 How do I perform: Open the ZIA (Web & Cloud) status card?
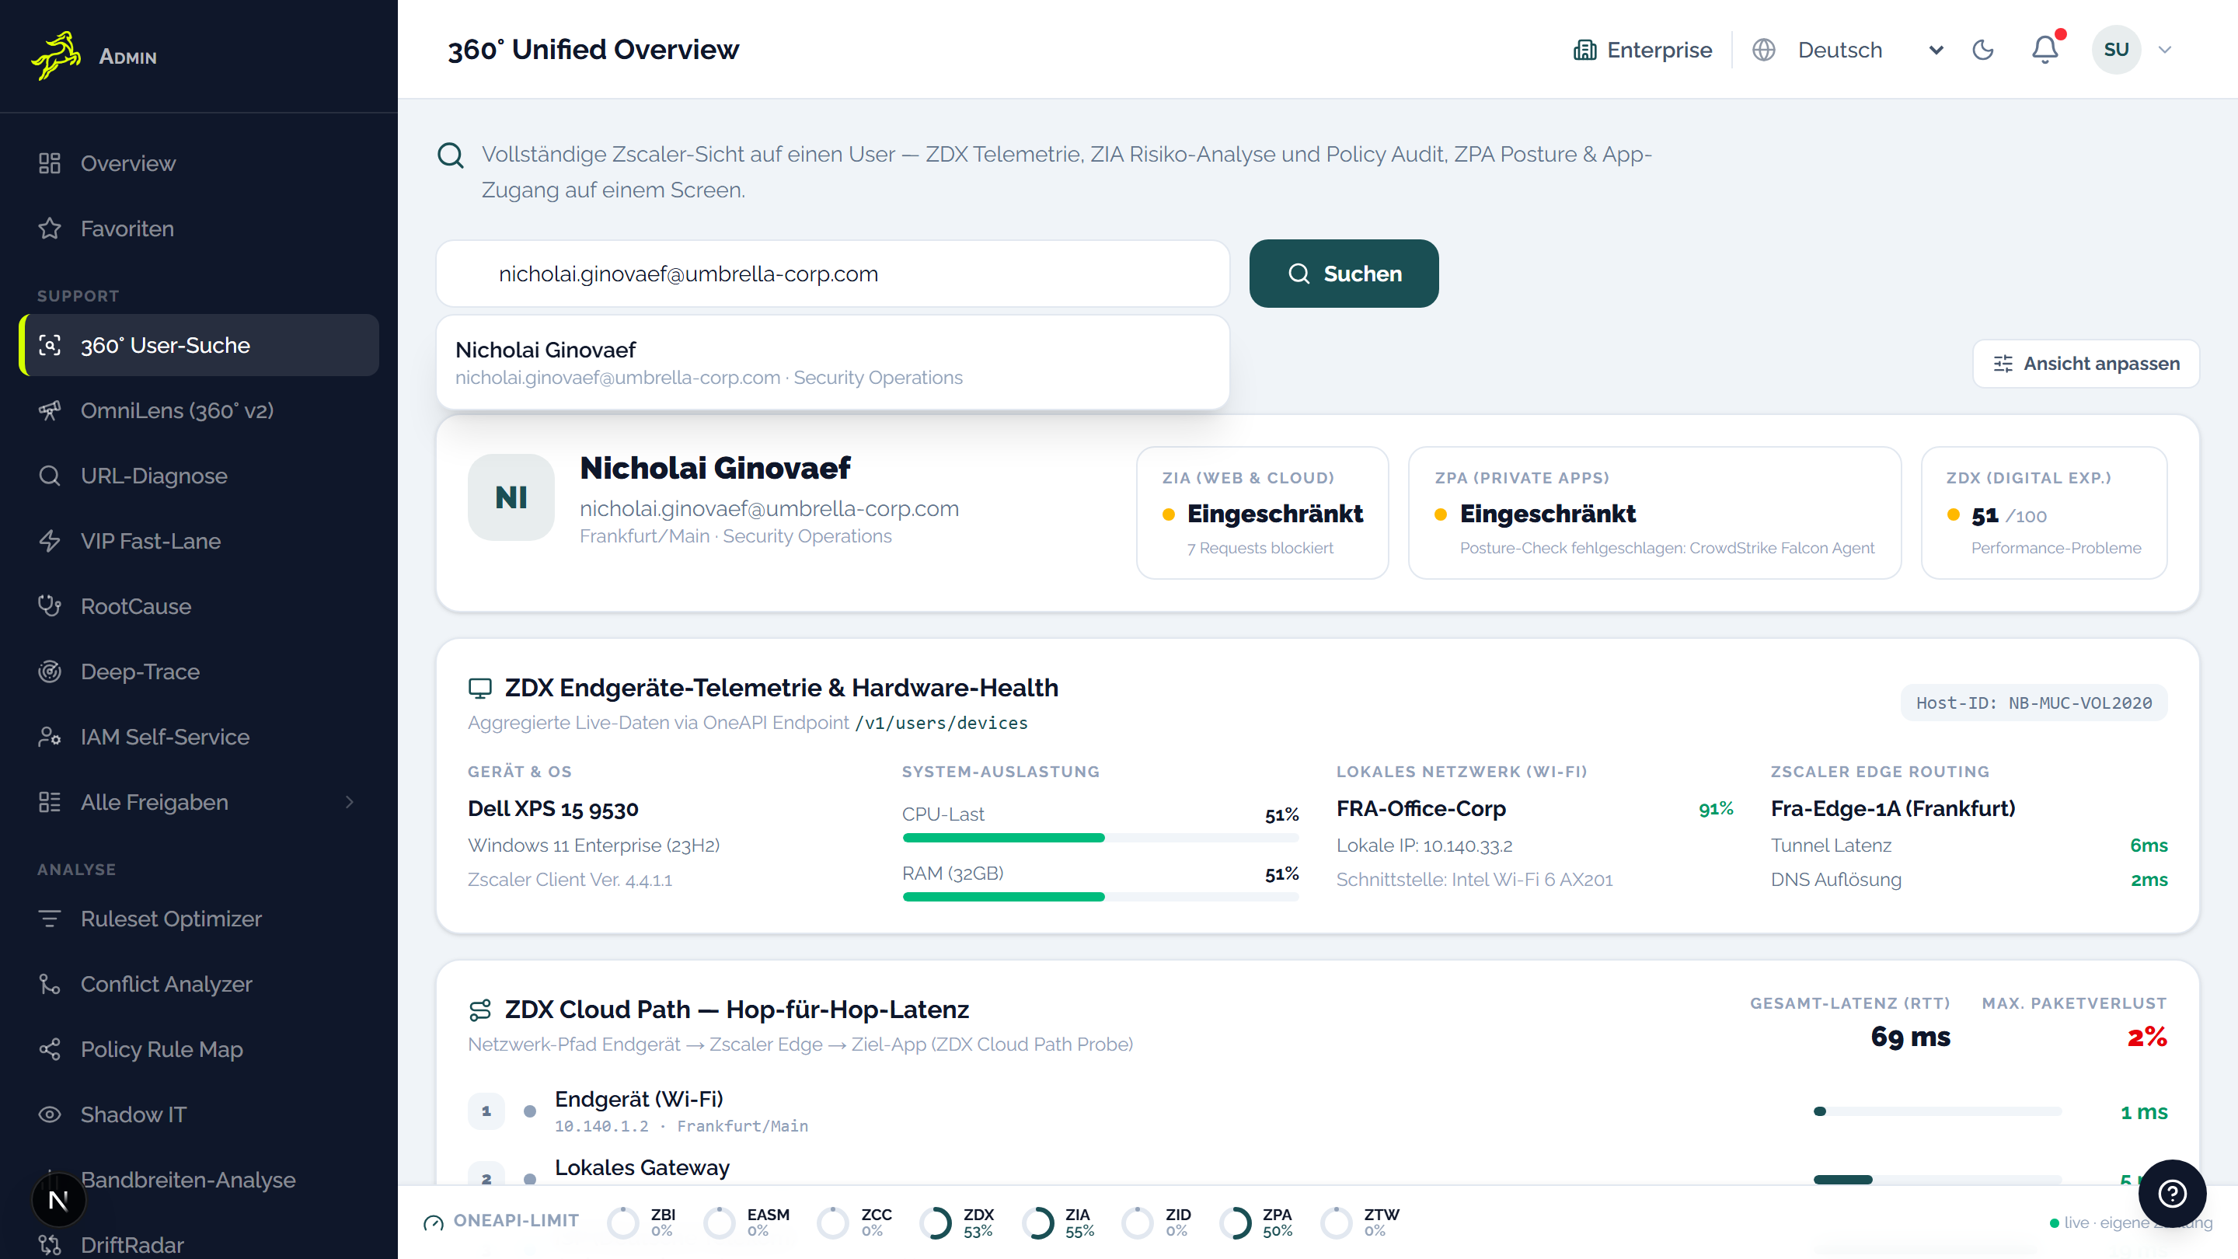point(1262,513)
